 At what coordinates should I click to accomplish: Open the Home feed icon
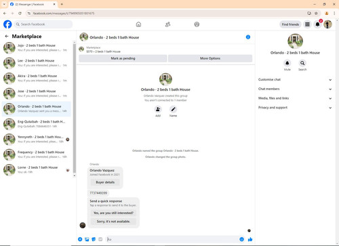pos(138,24)
